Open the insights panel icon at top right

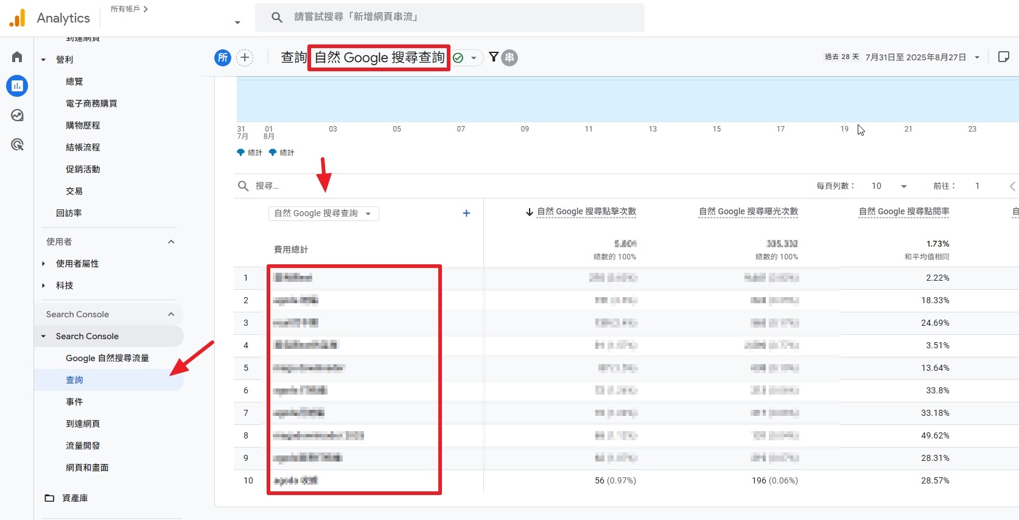point(1004,57)
